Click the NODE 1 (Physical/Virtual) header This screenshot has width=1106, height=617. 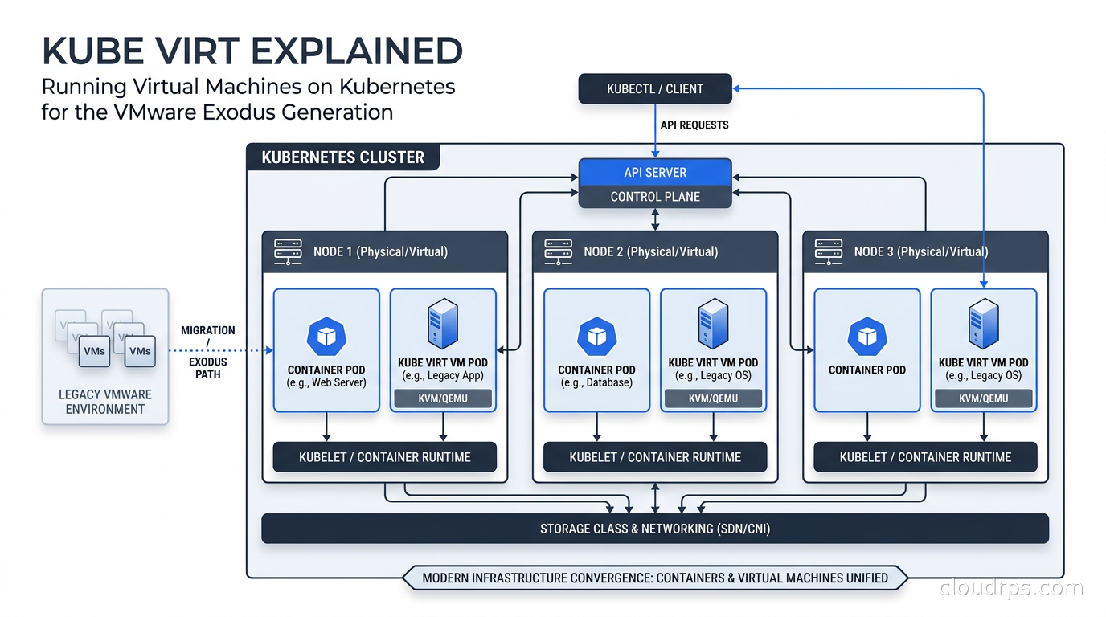pyautogui.click(x=385, y=251)
